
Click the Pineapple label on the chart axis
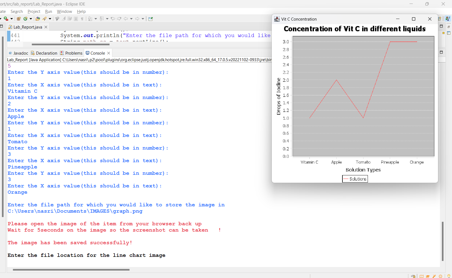coord(390,162)
